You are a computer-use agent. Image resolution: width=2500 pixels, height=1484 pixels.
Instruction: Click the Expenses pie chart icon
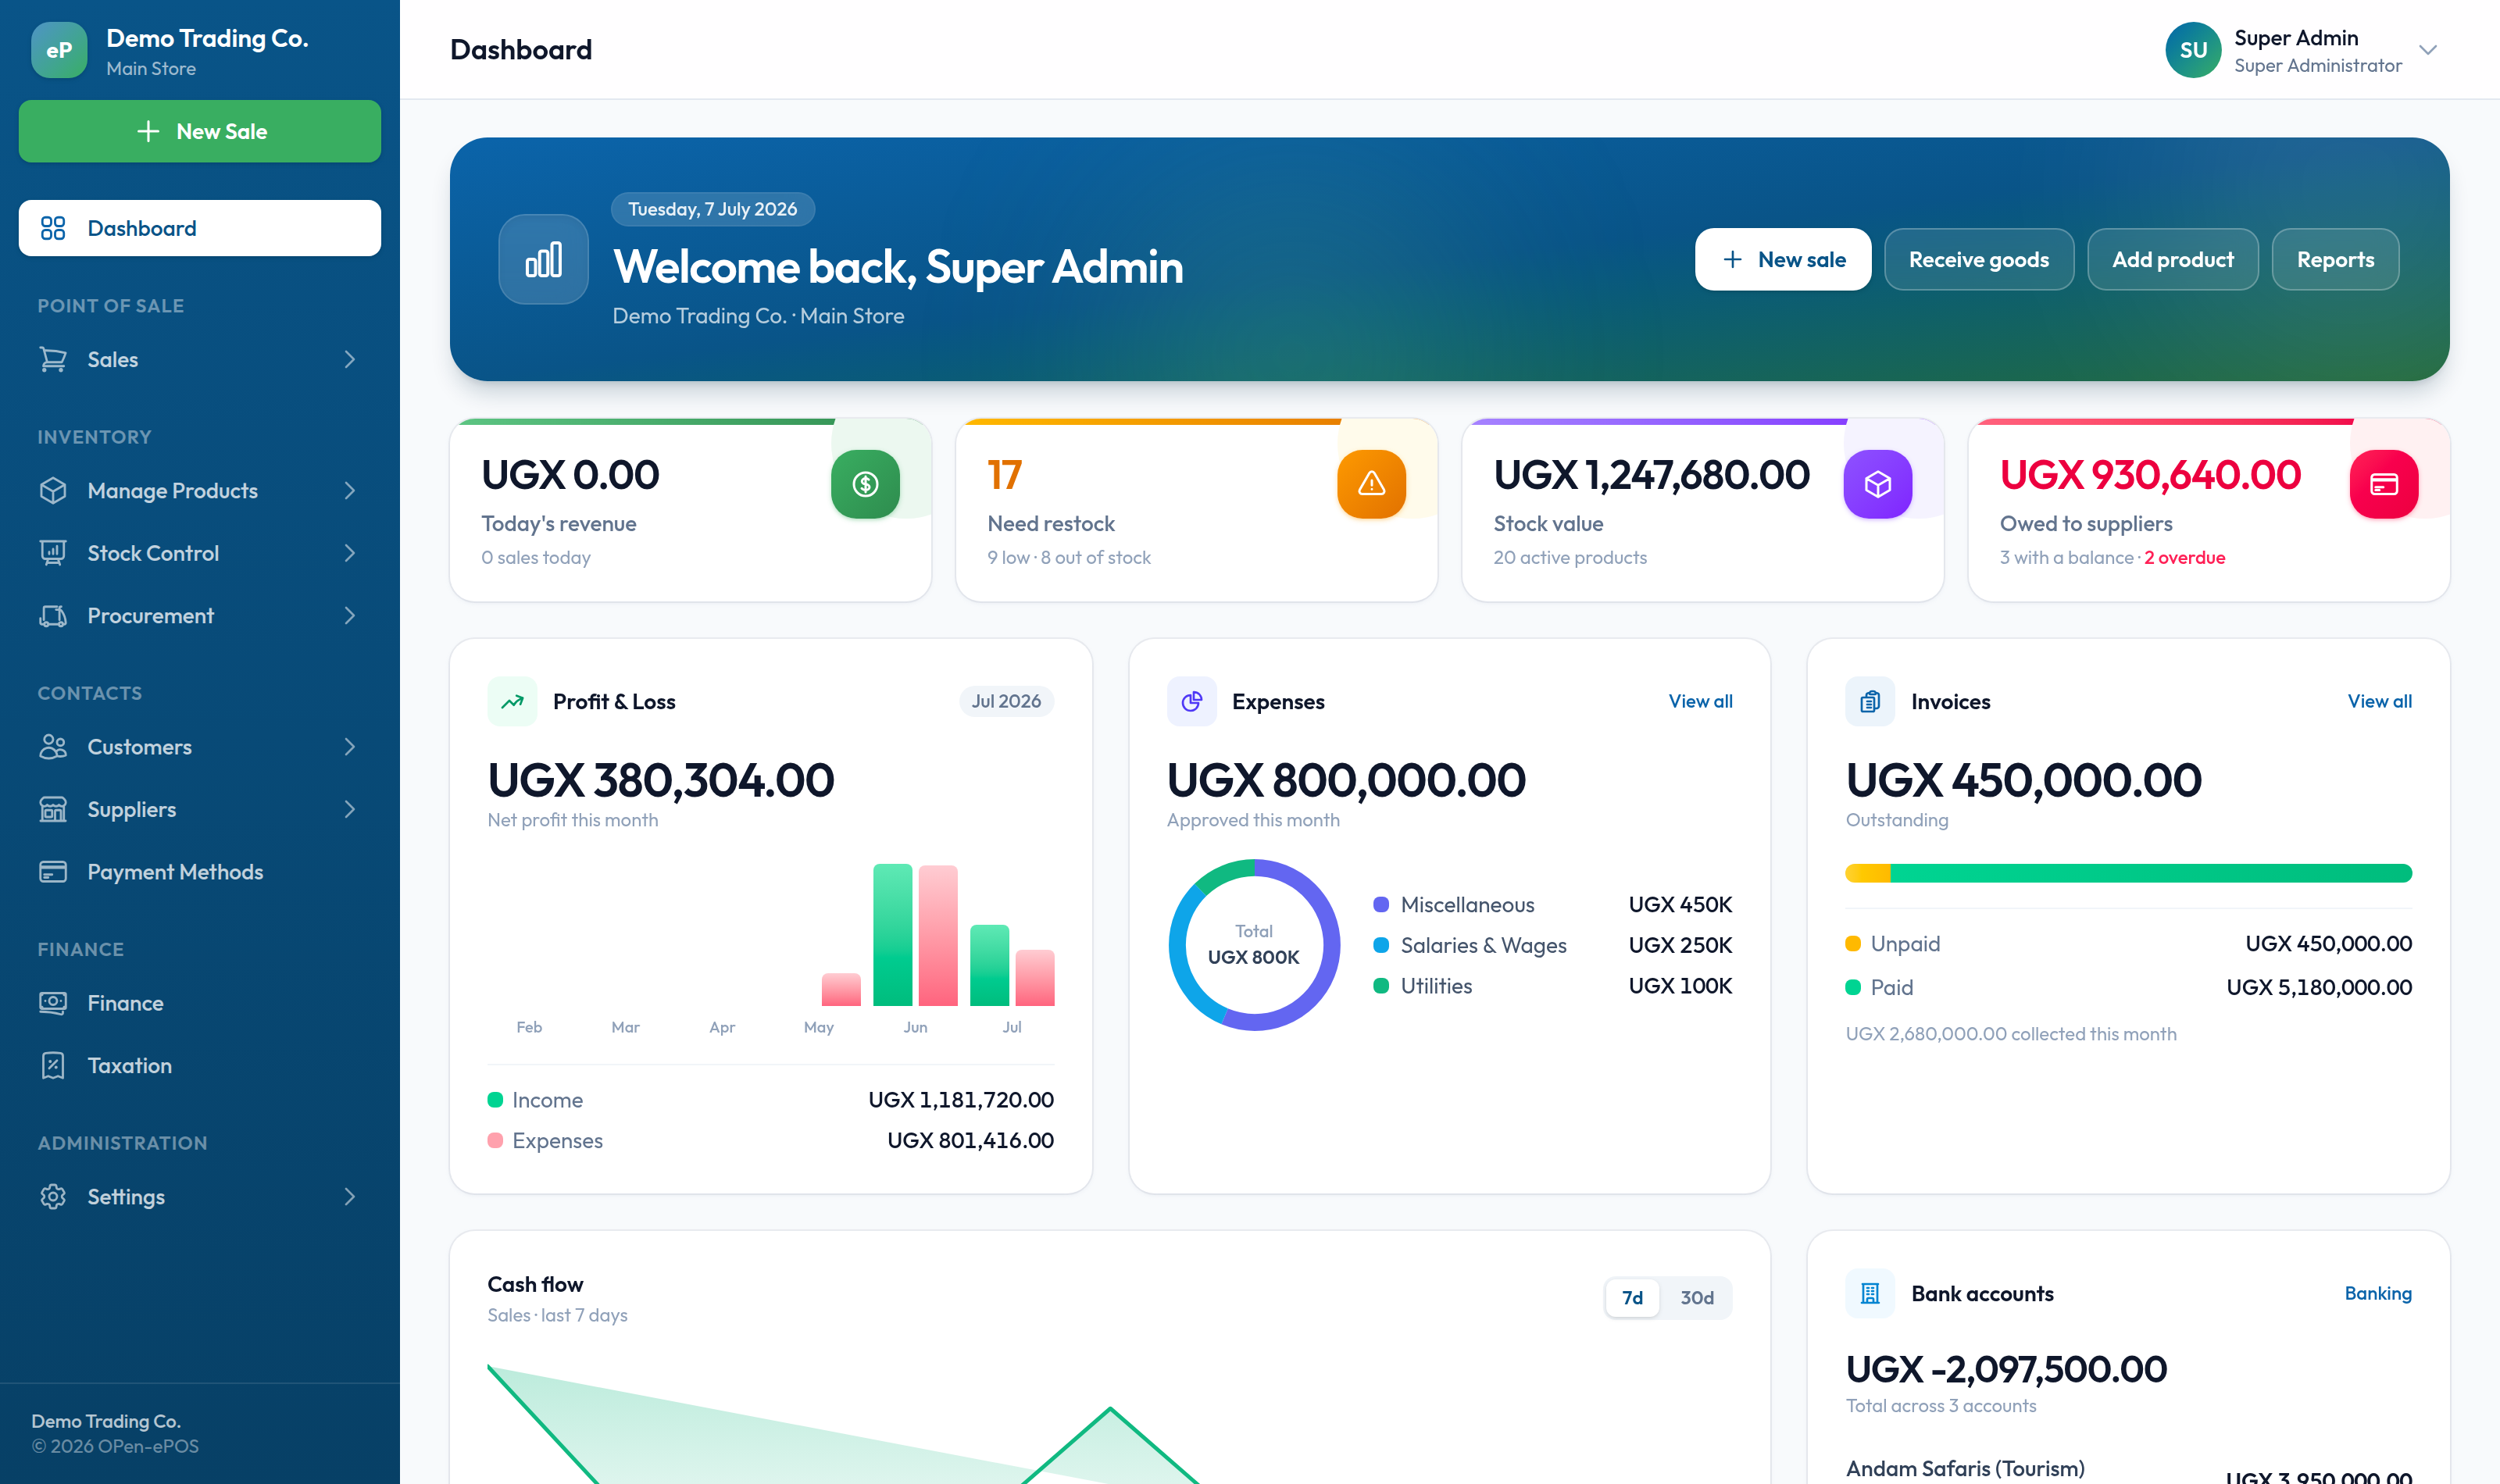[1191, 701]
